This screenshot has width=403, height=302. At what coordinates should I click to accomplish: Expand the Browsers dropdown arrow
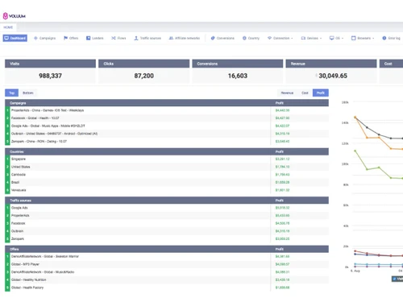pos(373,39)
